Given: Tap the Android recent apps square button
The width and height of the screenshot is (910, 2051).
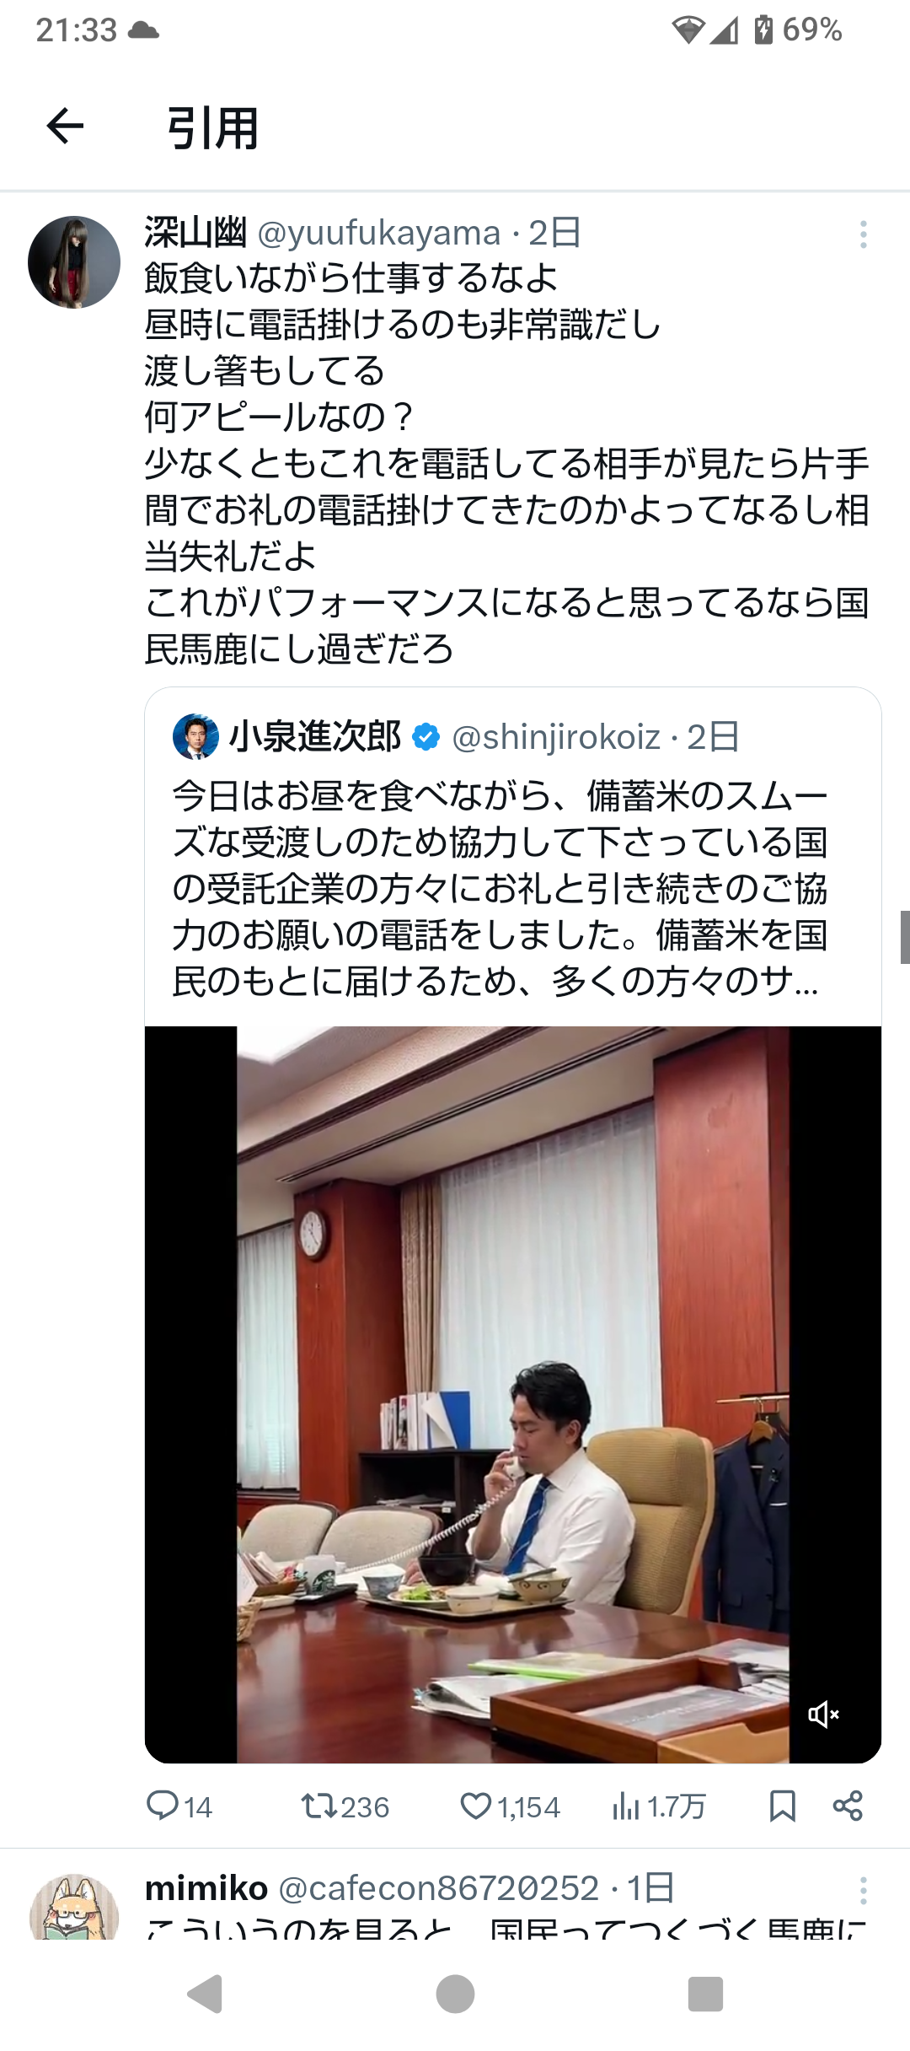Looking at the screenshot, I should 705,1994.
